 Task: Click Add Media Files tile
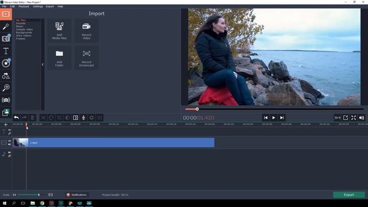coord(59,30)
